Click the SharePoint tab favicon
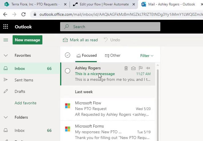 click(x=7, y=4)
